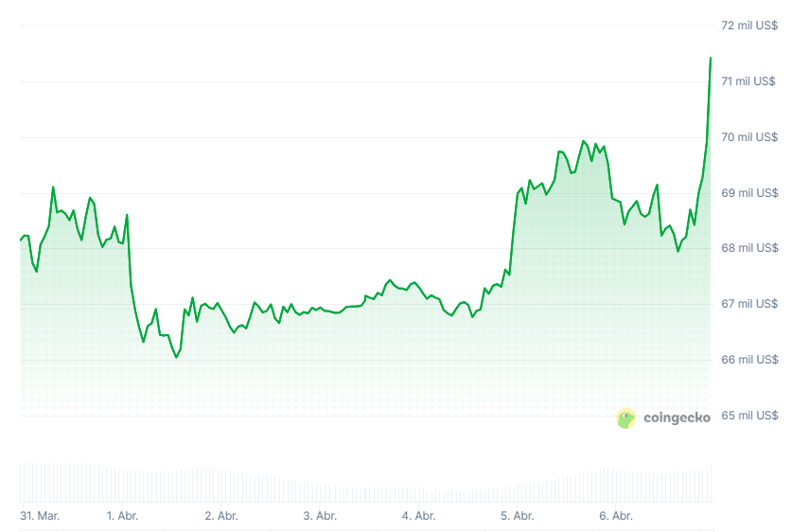Click the price line's final peak point
Image resolution: width=809 pixels, height=532 pixels.
coord(711,58)
